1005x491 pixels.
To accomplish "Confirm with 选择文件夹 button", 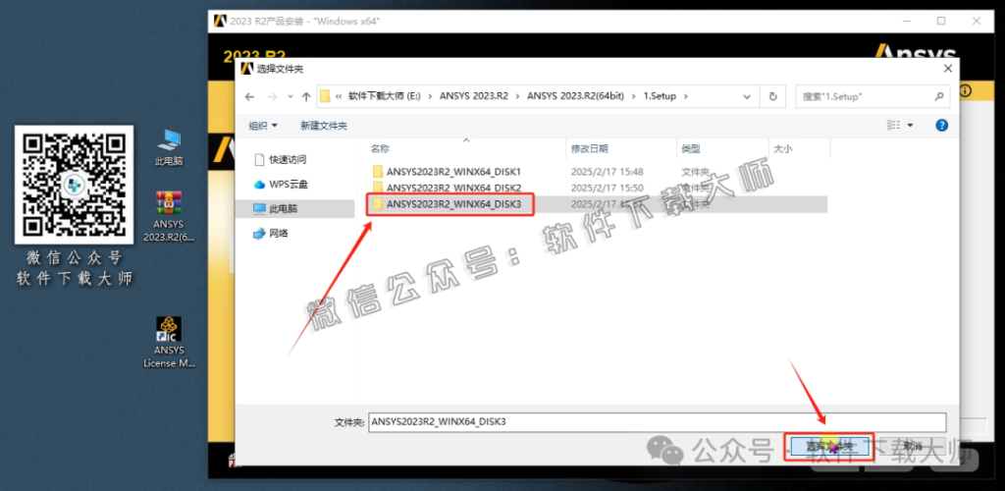I will (x=828, y=446).
